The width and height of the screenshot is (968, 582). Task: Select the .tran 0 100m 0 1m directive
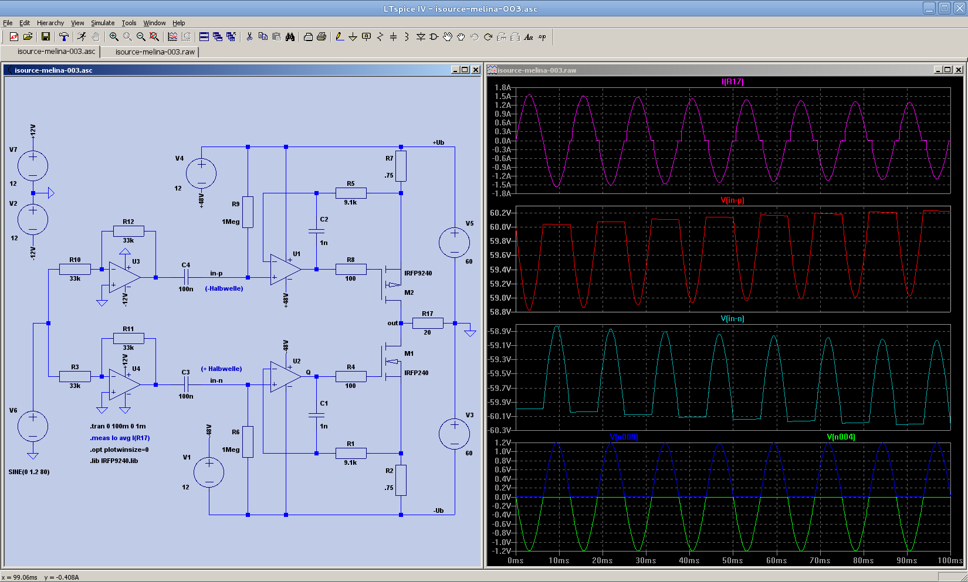118,426
